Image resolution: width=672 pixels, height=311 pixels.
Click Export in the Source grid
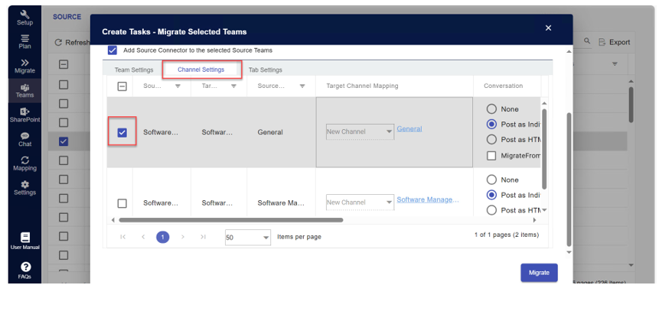614,42
